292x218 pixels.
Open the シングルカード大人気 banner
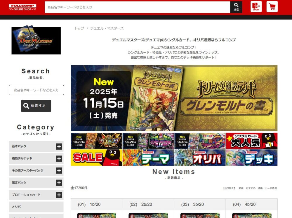tap(252, 141)
